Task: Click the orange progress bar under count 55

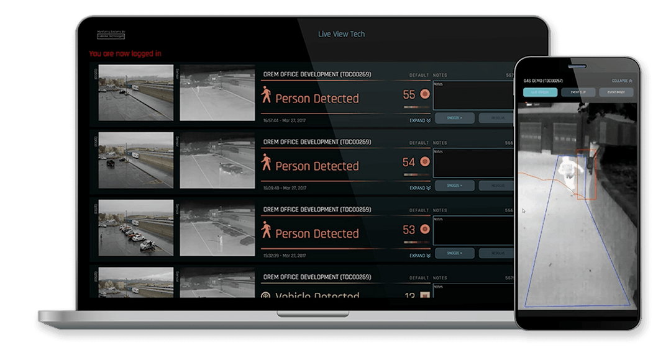Action: tap(416, 107)
